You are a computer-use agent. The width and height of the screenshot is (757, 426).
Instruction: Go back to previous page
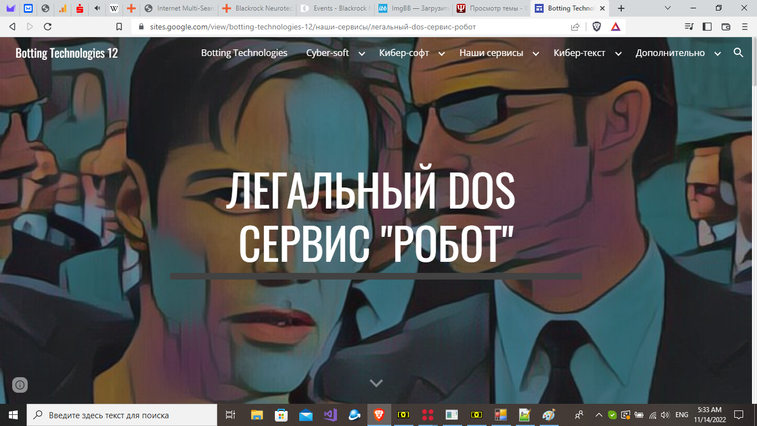click(12, 27)
